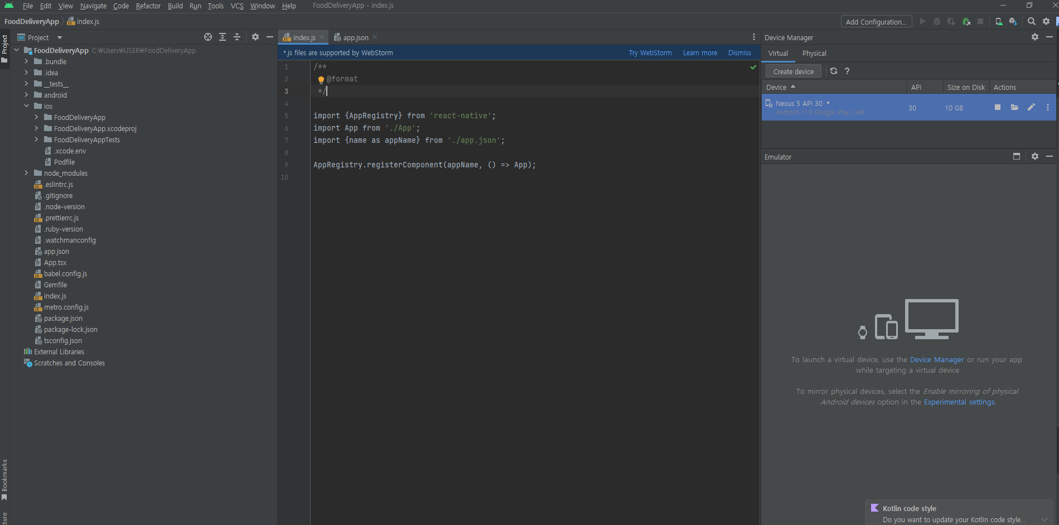The height and width of the screenshot is (525, 1059).
Task: Open IDE settings gear in main toolbar
Action: (1046, 21)
